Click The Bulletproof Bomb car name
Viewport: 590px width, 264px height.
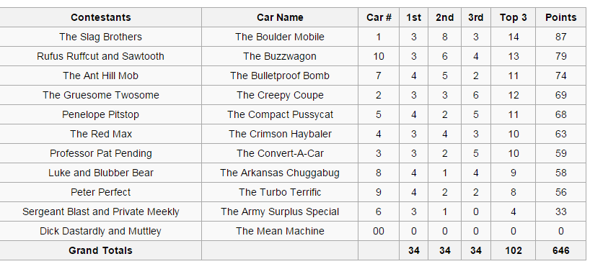click(280, 76)
